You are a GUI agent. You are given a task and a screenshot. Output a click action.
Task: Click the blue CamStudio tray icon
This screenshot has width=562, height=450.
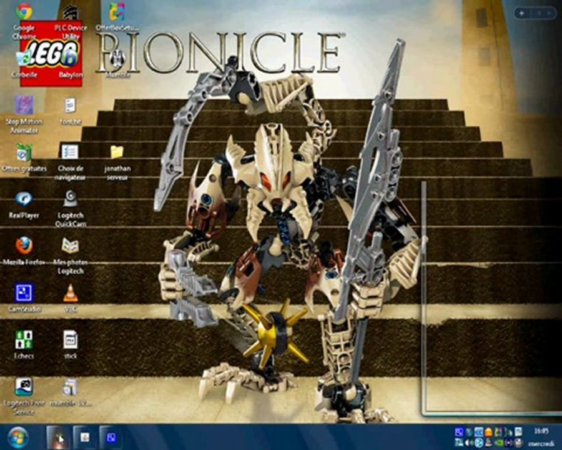pos(459,432)
